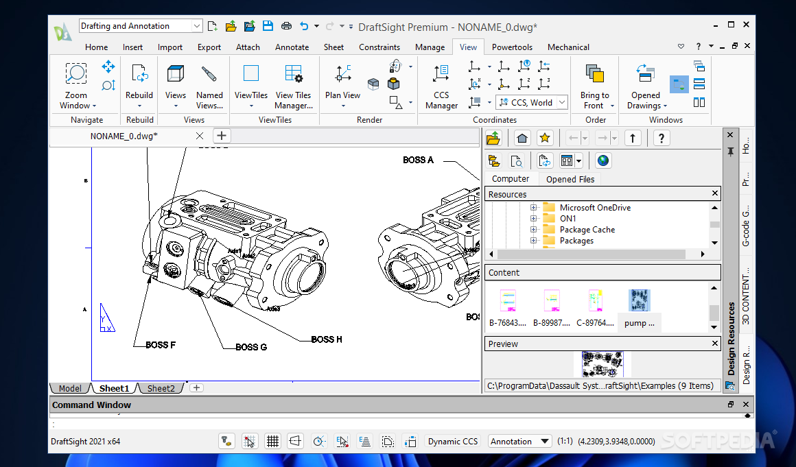Open Drafting and Annotation workspace dropdown
796x467 pixels.
[196, 26]
